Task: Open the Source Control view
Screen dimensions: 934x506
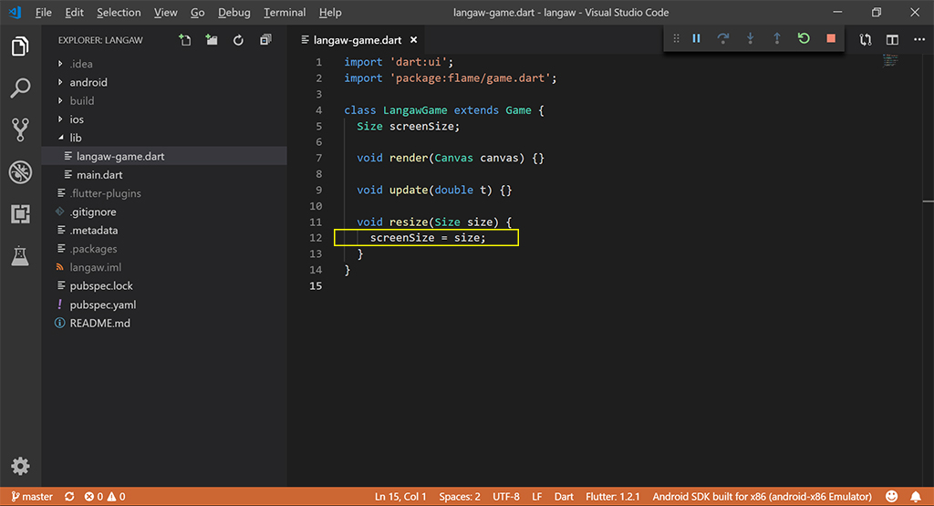Action: tap(20, 129)
